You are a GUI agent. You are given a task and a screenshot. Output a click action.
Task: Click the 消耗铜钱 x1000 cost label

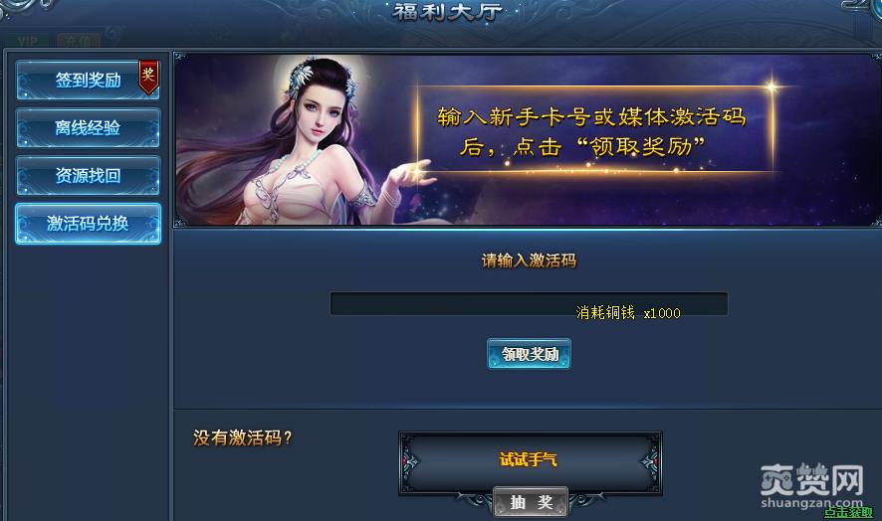[x=628, y=313]
